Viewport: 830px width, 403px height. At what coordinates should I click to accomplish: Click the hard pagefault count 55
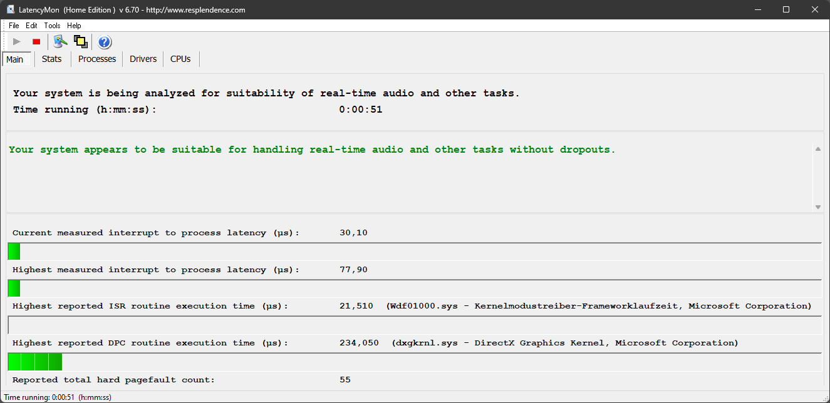tap(345, 380)
